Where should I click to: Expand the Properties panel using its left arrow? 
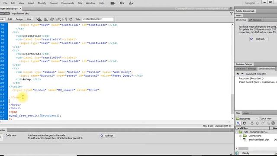pos(1,136)
